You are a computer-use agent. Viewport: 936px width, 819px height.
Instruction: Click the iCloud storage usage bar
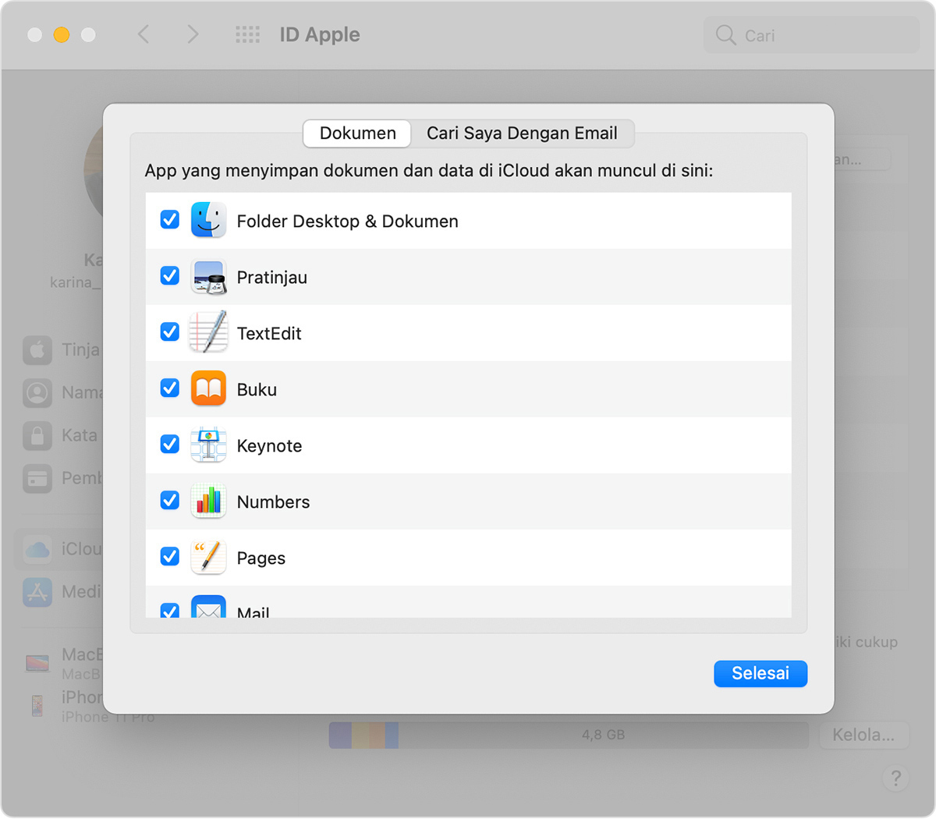568,735
